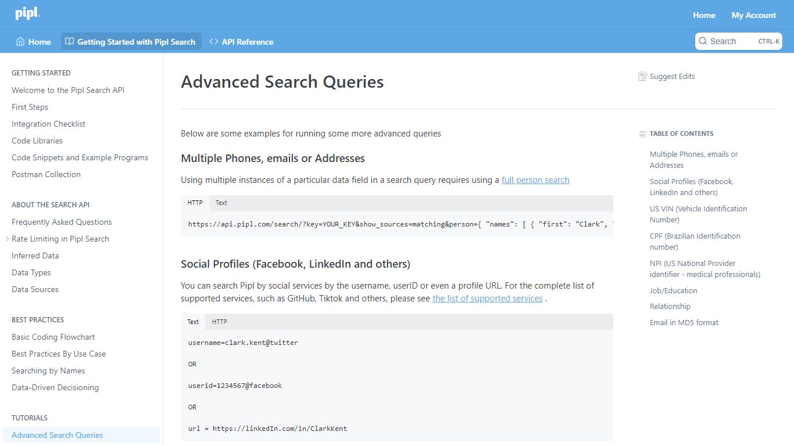The image size is (794, 446).
Task: Open Data Sources sidebar page
Action: pyautogui.click(x=35, y=289)
